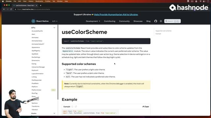Open the History menu
Viewport: 211px width, 118px height.
pos(31,1)
